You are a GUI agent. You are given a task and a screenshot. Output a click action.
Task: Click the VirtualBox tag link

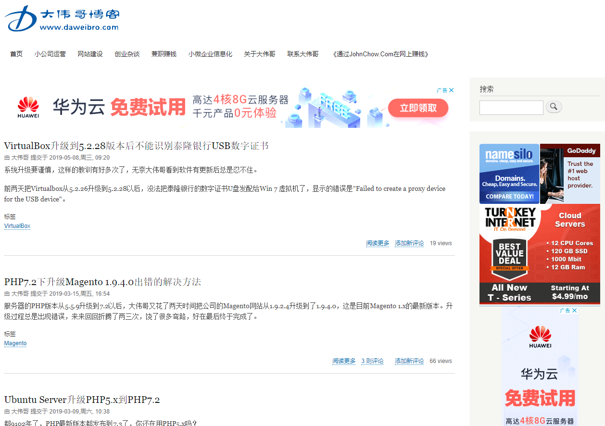tap(17, 226)
